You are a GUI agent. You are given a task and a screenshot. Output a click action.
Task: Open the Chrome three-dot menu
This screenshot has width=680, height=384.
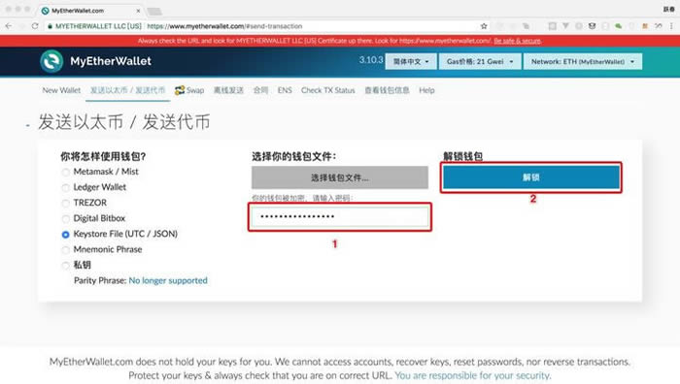coord(671,26)
